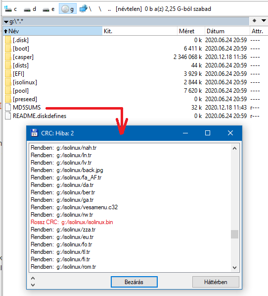Select the [pool] folder icon
Screen dimensions: 268x296
click(8, 91)
